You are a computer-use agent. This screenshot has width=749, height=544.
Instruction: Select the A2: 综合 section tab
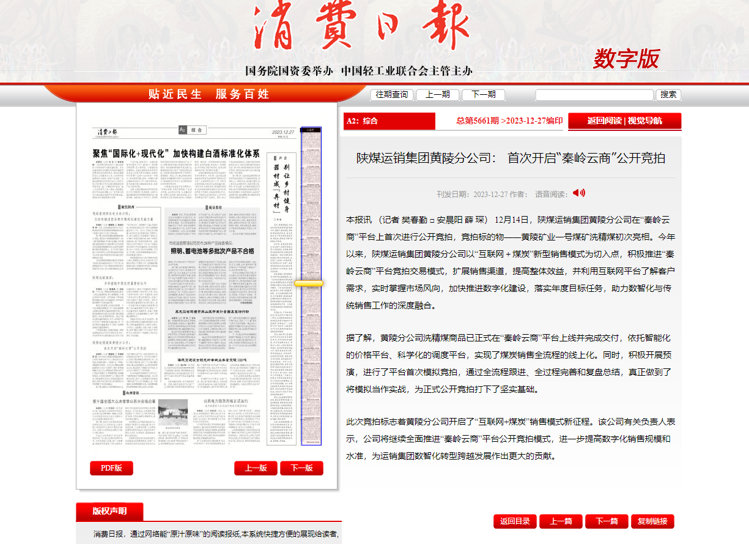coord(389,121)
